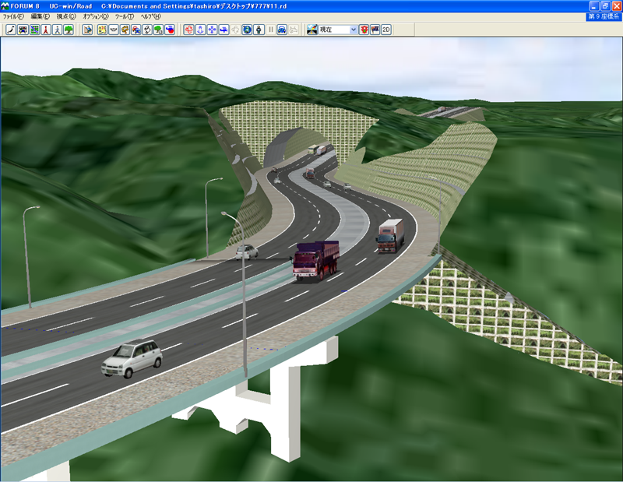Click the road signboard icon
Viewport: 623px width, 482px height.
click(125, 30)
